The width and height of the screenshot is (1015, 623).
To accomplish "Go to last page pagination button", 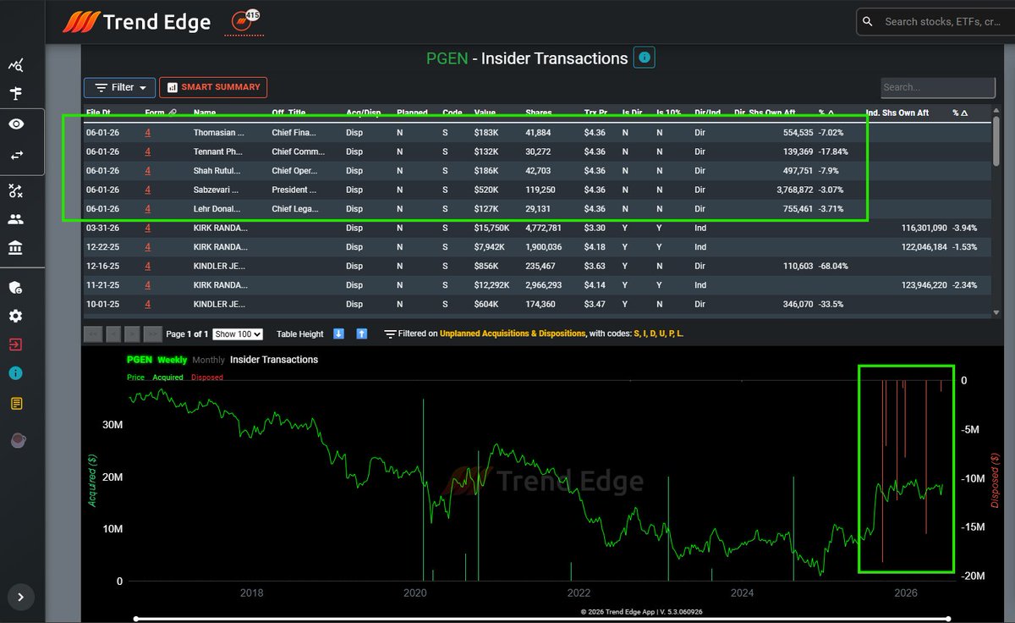I will click(152, 334).
